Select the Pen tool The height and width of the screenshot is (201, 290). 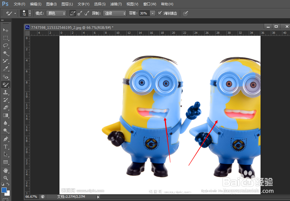[x=6, y=139]
